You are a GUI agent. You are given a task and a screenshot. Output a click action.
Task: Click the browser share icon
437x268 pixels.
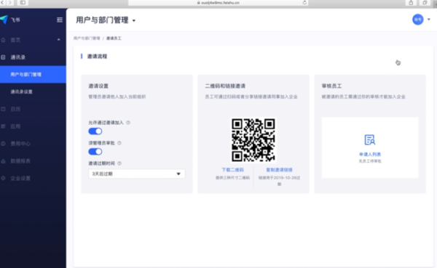click(x=411, y=3)
